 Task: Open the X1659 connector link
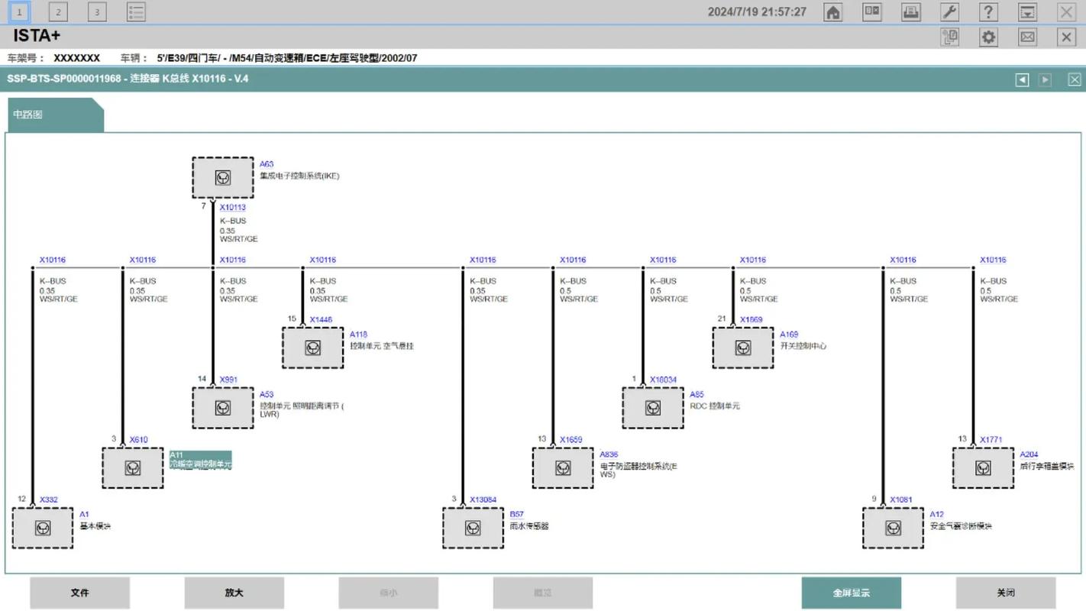pos(570,440)
